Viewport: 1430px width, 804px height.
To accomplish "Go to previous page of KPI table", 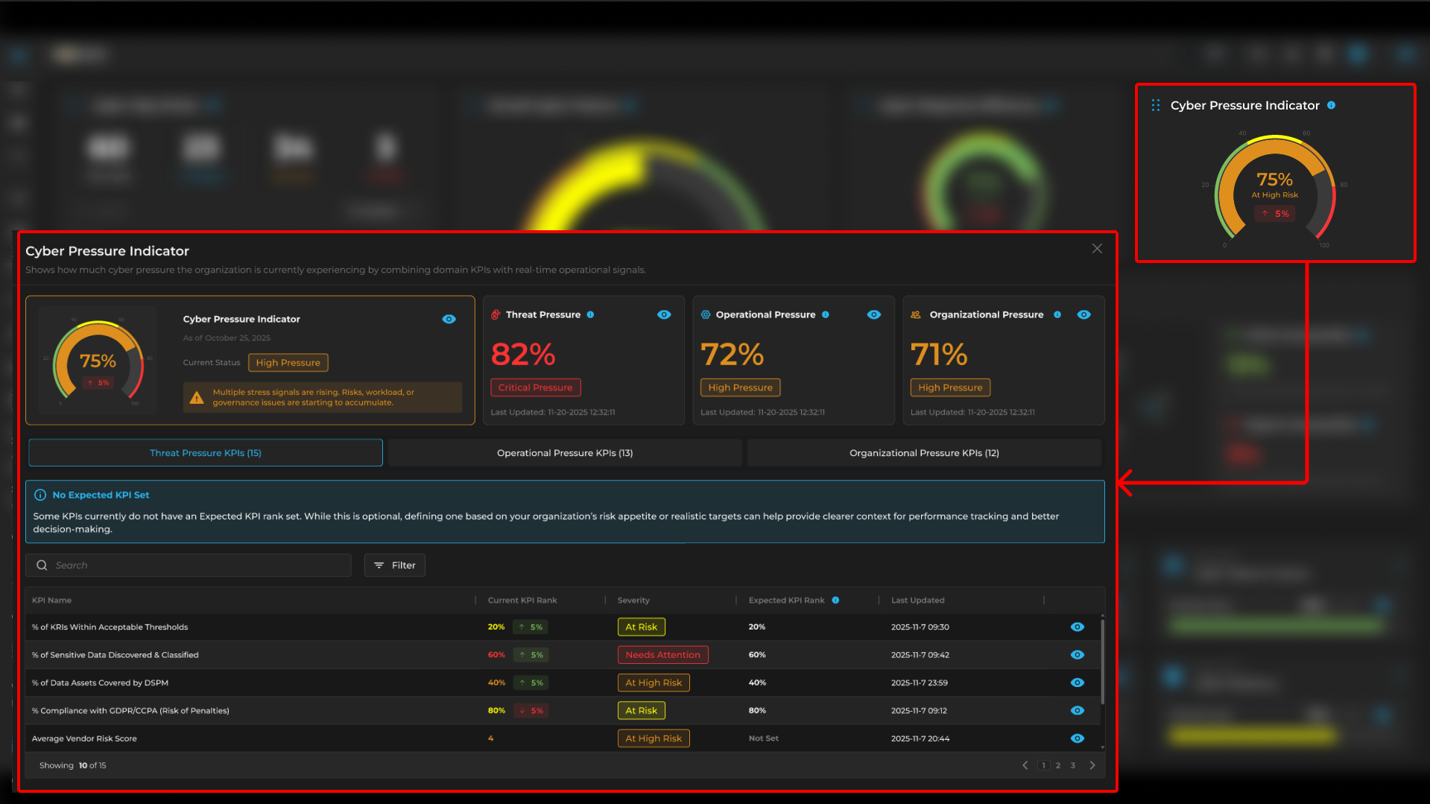I will coord(1025,765).
